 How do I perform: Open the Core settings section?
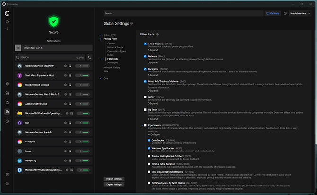tap(106, 78)
